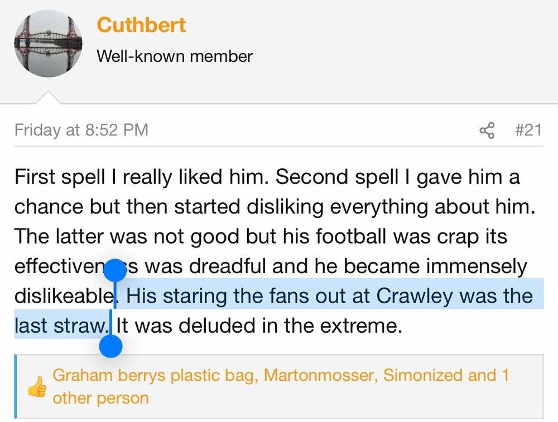The height and width of the screenshot is (422, 558).
Task: Click the 'Well-known member' user title
Action: click(x=174, y=56)
